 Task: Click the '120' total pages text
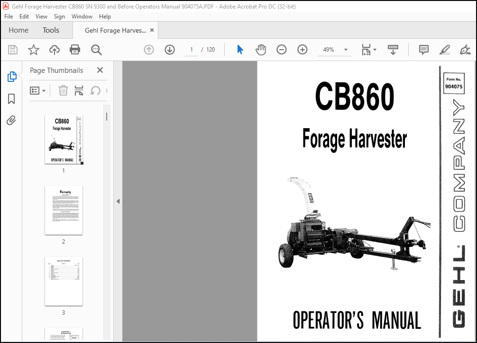211,50
